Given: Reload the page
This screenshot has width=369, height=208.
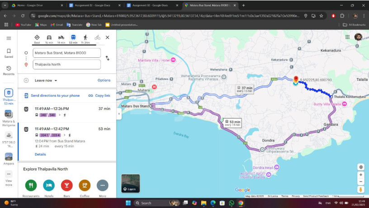Looking at the screenshot, I should (x=23, y=16).
